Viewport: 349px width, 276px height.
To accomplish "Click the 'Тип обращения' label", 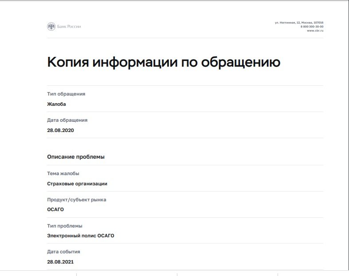I will (x=66, y=94).
